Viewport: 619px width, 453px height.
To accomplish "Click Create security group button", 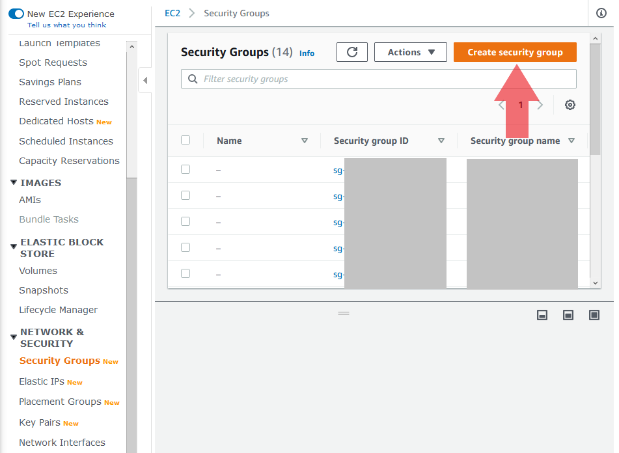I will point(515,52).
